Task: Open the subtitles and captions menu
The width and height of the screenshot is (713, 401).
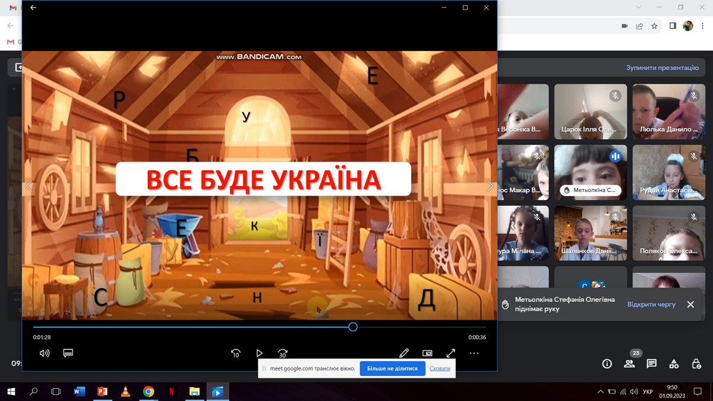Action: [x=68, y=353]
